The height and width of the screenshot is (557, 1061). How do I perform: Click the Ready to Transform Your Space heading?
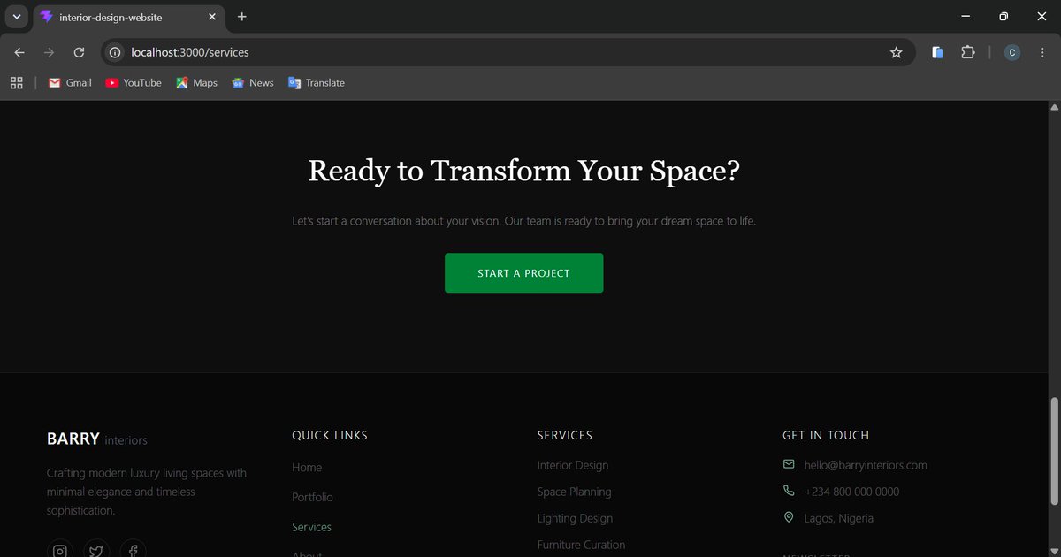[523, 171]
